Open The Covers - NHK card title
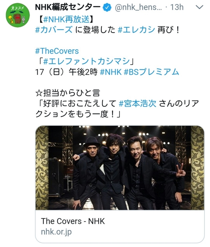The image size is (210, 247). click(73, 221)
